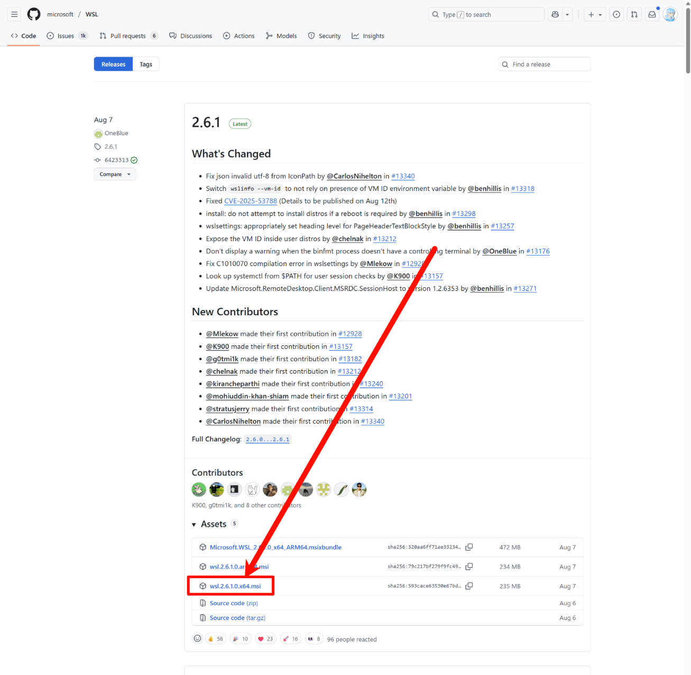Open the notifications inbox

652,14
